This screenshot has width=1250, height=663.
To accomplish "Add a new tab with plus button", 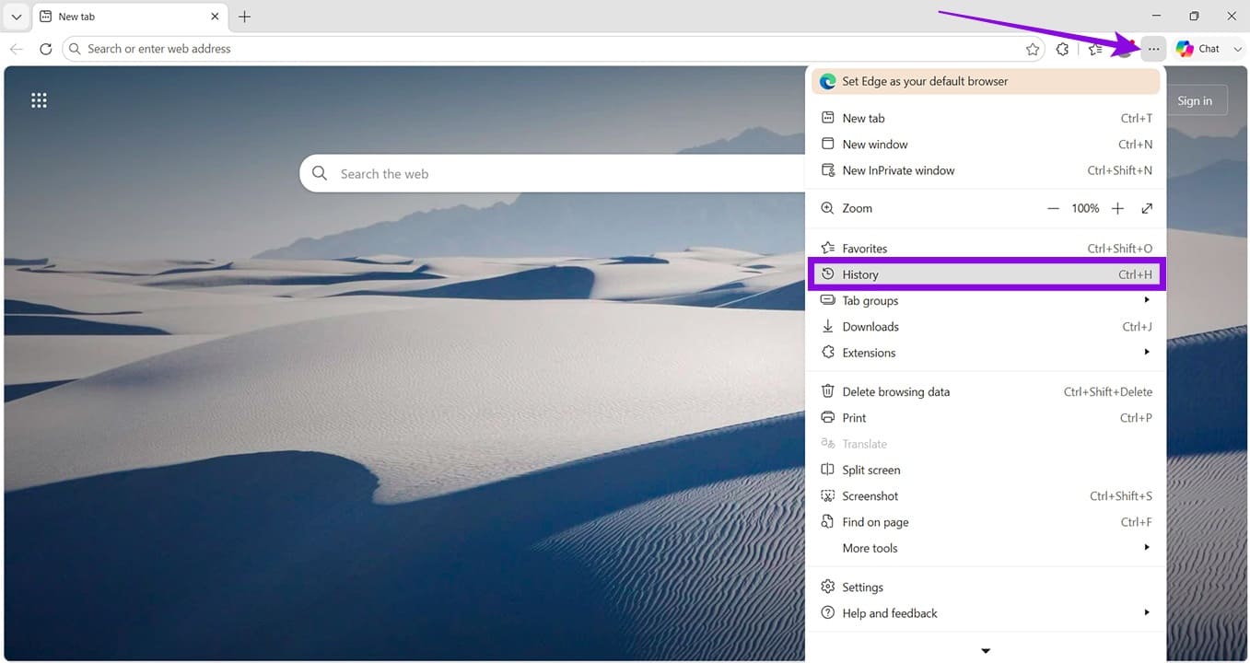I will (244, 17).
